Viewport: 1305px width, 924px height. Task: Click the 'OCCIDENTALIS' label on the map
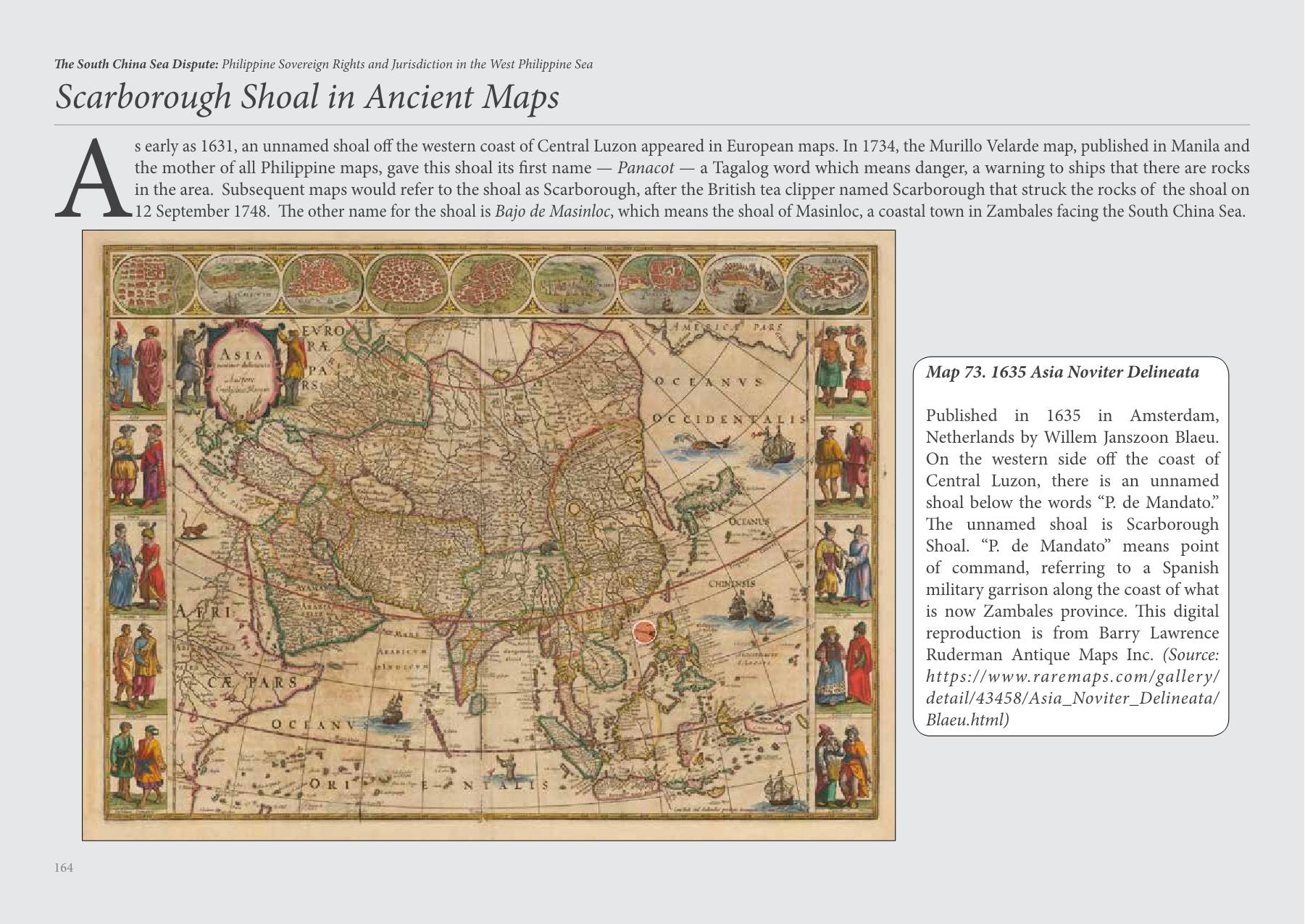(729, 420)
